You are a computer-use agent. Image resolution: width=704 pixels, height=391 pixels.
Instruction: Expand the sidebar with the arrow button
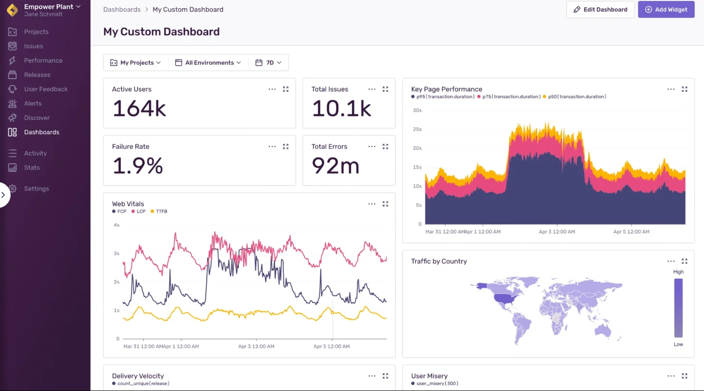coord(3,195)
